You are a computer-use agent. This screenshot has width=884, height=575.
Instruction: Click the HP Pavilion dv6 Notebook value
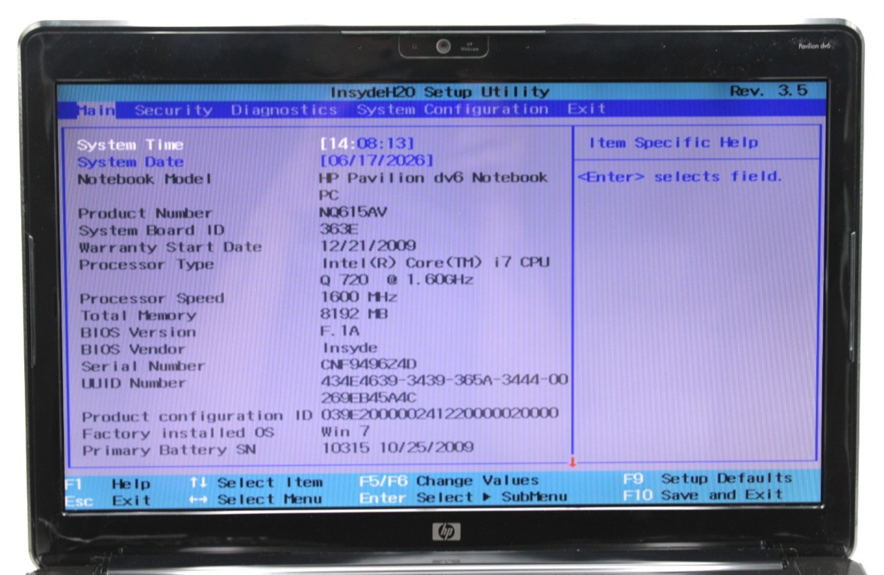click(x=433, y=186)
